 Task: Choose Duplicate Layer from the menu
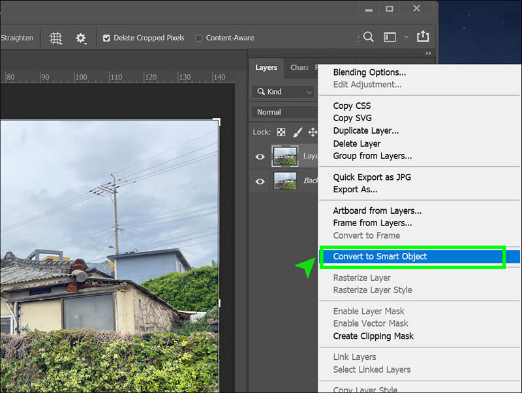(x=366, y=131)
